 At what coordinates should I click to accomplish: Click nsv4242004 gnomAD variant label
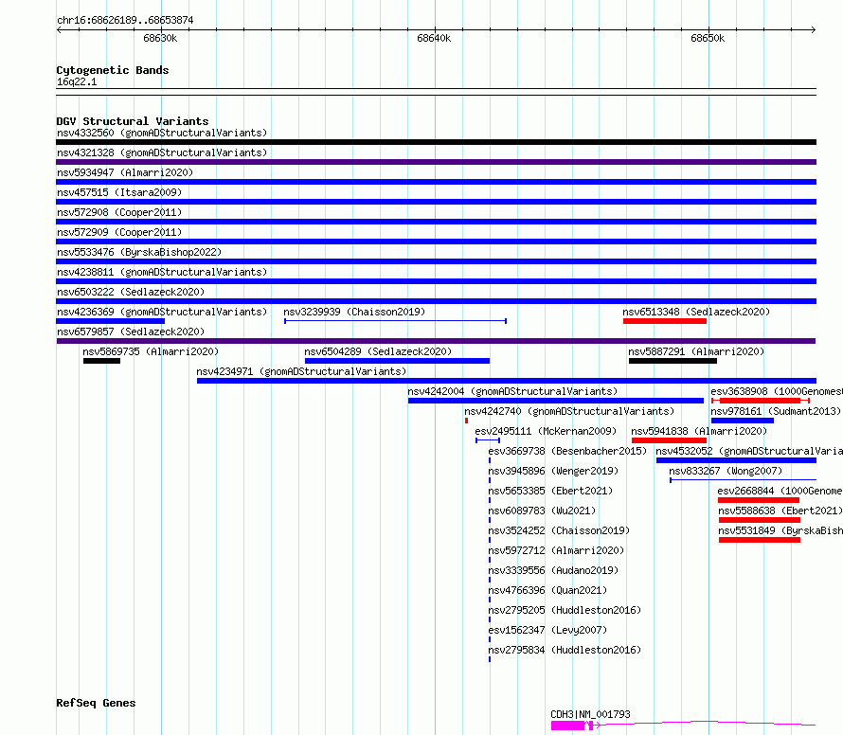512,391
